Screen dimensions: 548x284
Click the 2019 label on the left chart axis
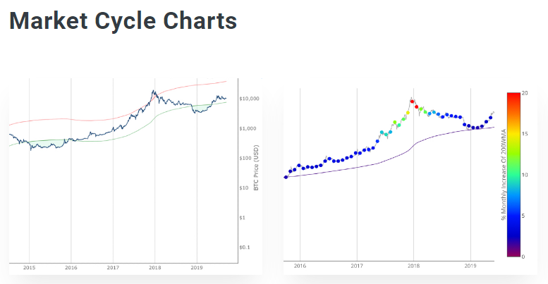pyautogui.click(x=196, y=268)
